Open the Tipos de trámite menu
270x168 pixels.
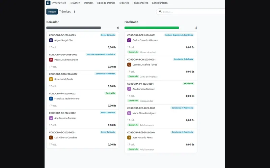pyautogui.click(x=106, y=3)
